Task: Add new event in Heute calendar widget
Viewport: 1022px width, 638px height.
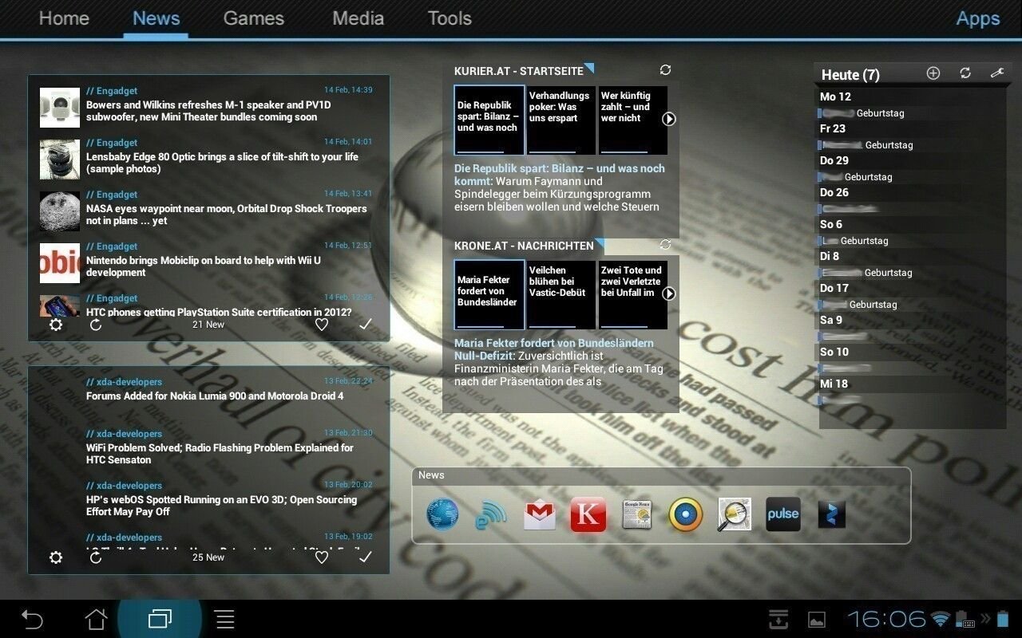Action: (x=933, y=73)
